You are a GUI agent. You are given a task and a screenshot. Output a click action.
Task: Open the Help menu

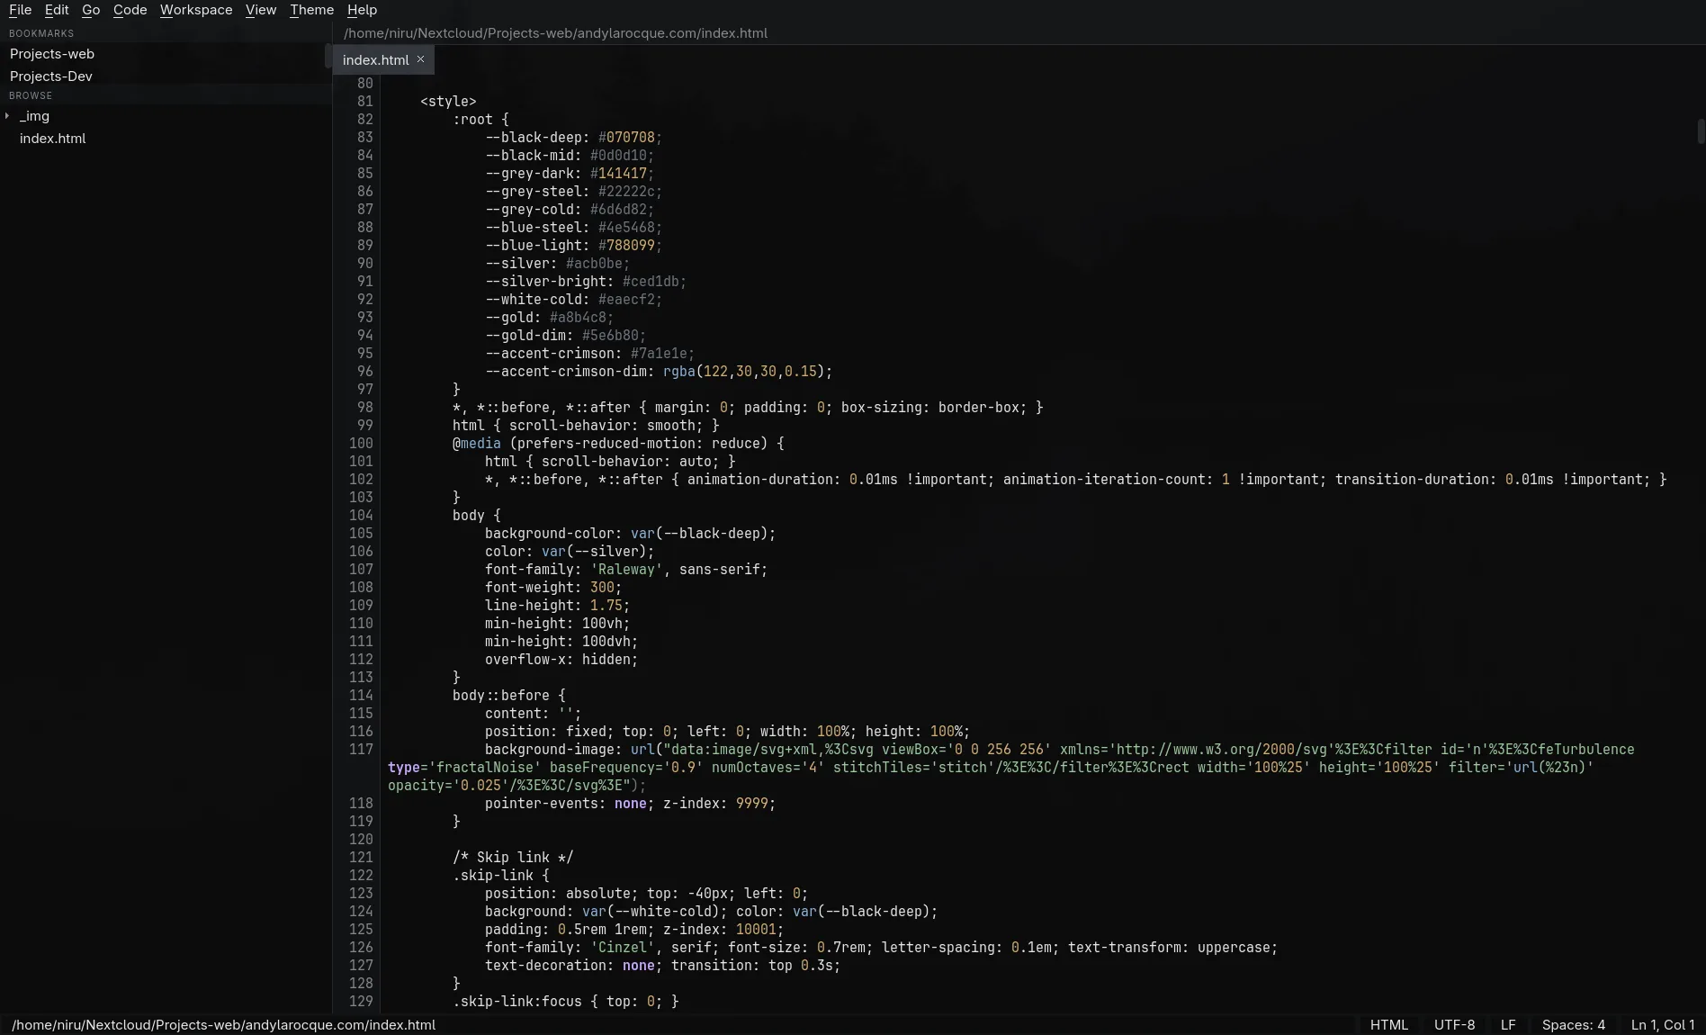[x=362, y=10]
